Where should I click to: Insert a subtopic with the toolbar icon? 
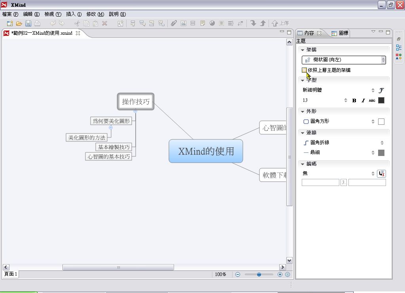click(142, 23)
